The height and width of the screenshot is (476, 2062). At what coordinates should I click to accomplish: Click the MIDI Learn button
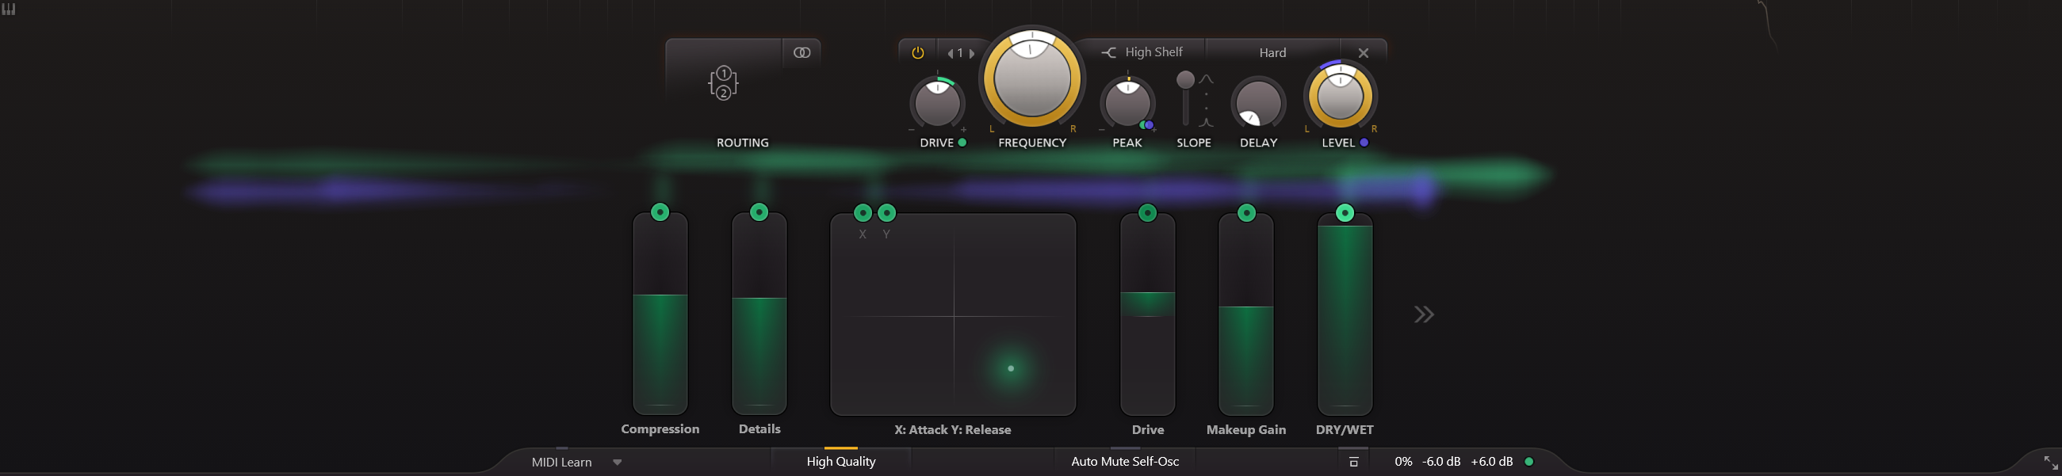click(x=561, y=462)
